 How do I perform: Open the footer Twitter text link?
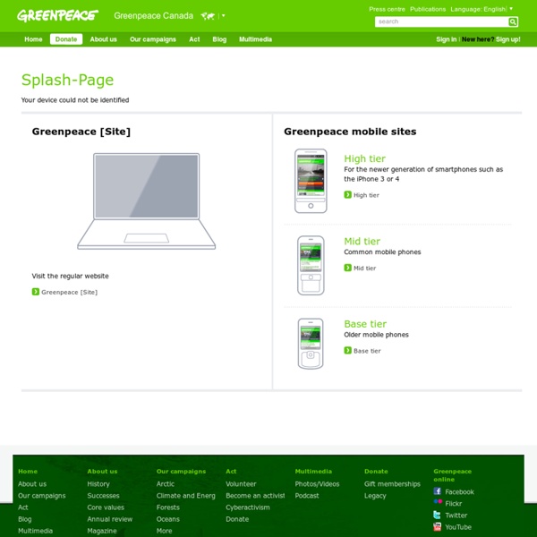[456, 516]
